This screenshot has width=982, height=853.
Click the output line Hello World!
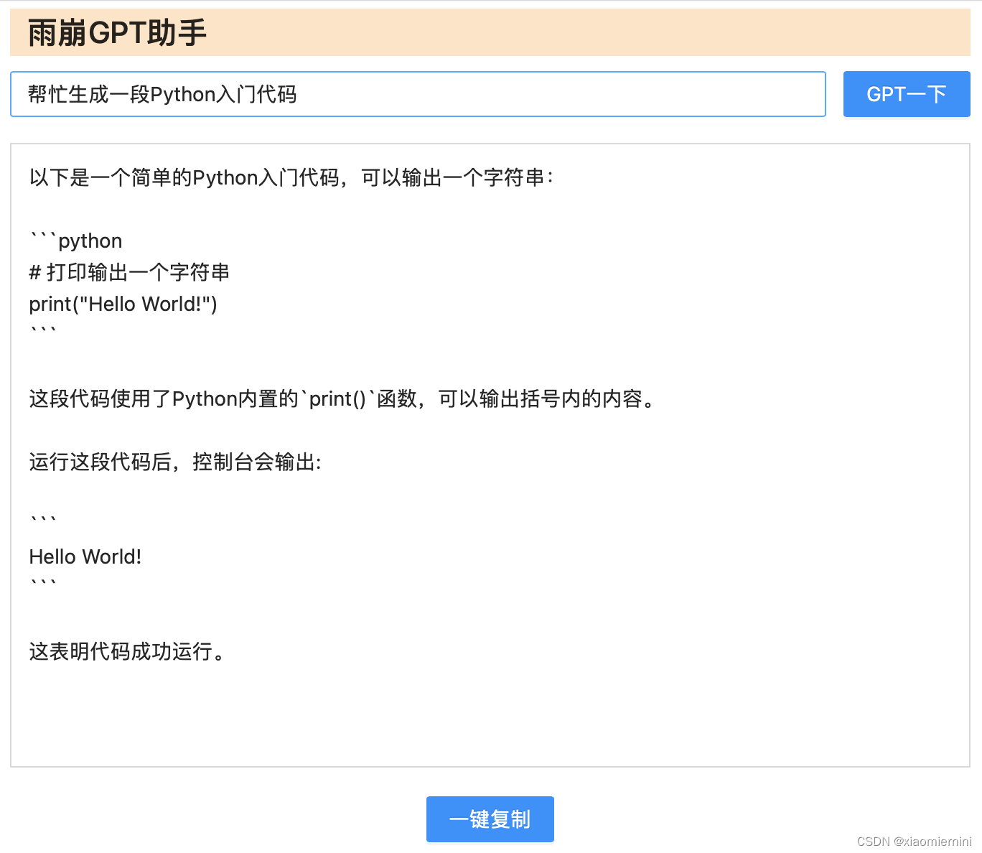[85, 556]
